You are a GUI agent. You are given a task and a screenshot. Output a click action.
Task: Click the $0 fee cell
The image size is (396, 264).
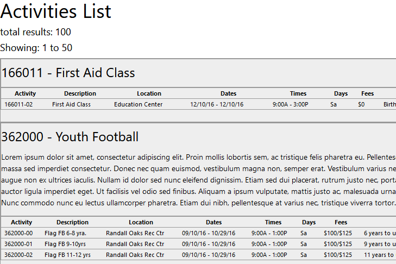point(361,104)
